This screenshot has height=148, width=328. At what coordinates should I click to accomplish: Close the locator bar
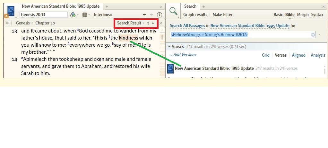coord(161,23)
